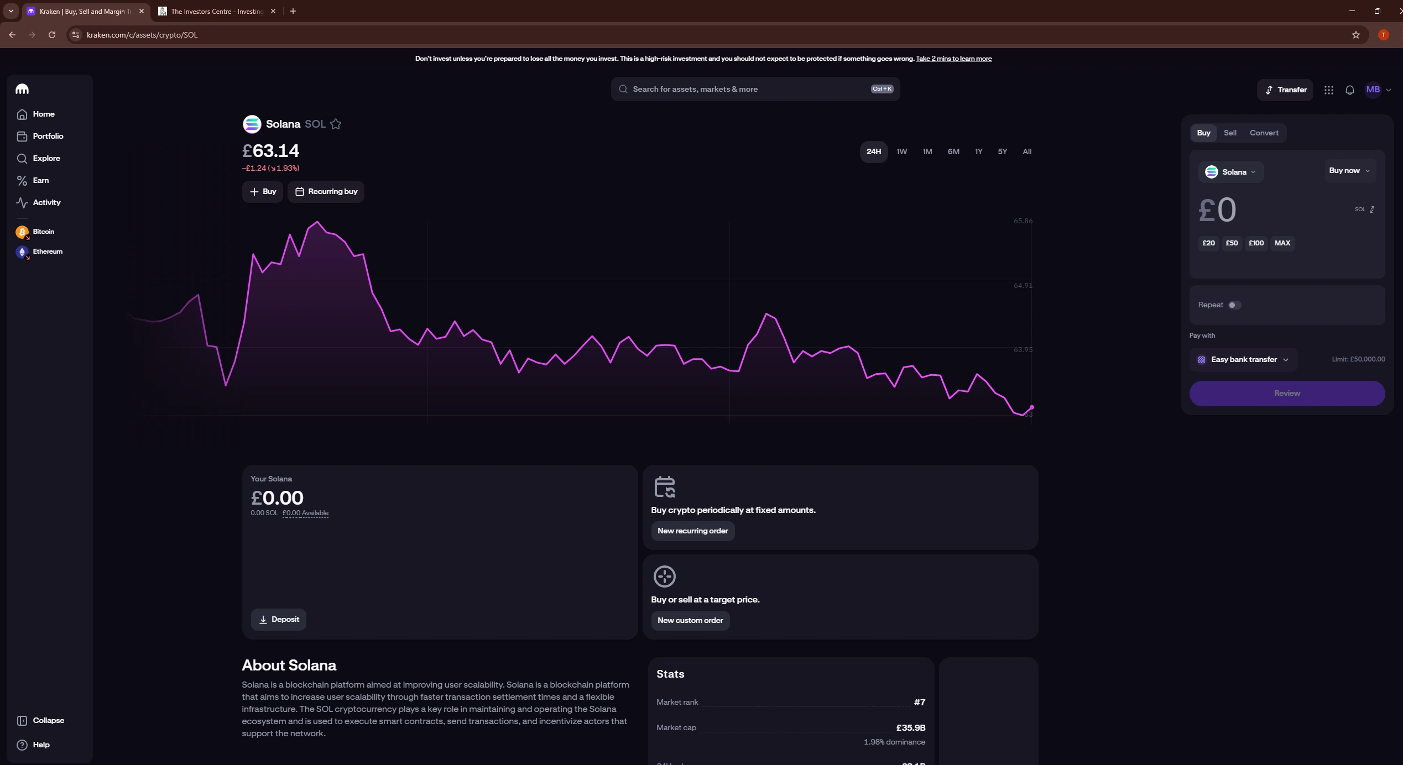
Task: Expand the MB account menu
Action: (x=1378, y=90)
